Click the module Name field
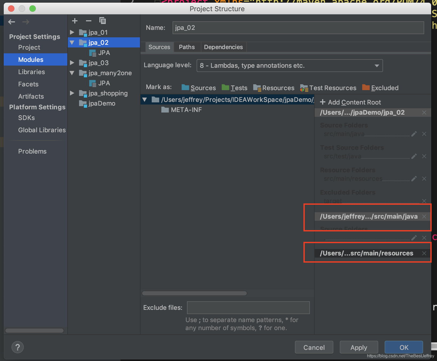The height and width of the screenshot is (361, 437). 298,28
